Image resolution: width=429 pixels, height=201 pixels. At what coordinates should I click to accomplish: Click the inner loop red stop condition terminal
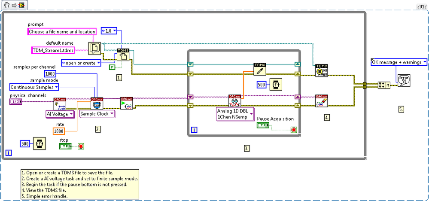(x=294, y=130)
